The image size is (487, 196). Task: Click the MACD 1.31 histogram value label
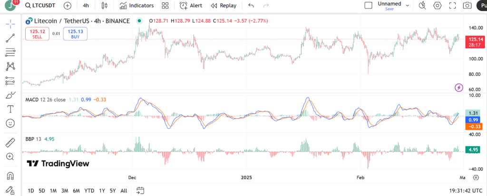click(x=472, y=113)
